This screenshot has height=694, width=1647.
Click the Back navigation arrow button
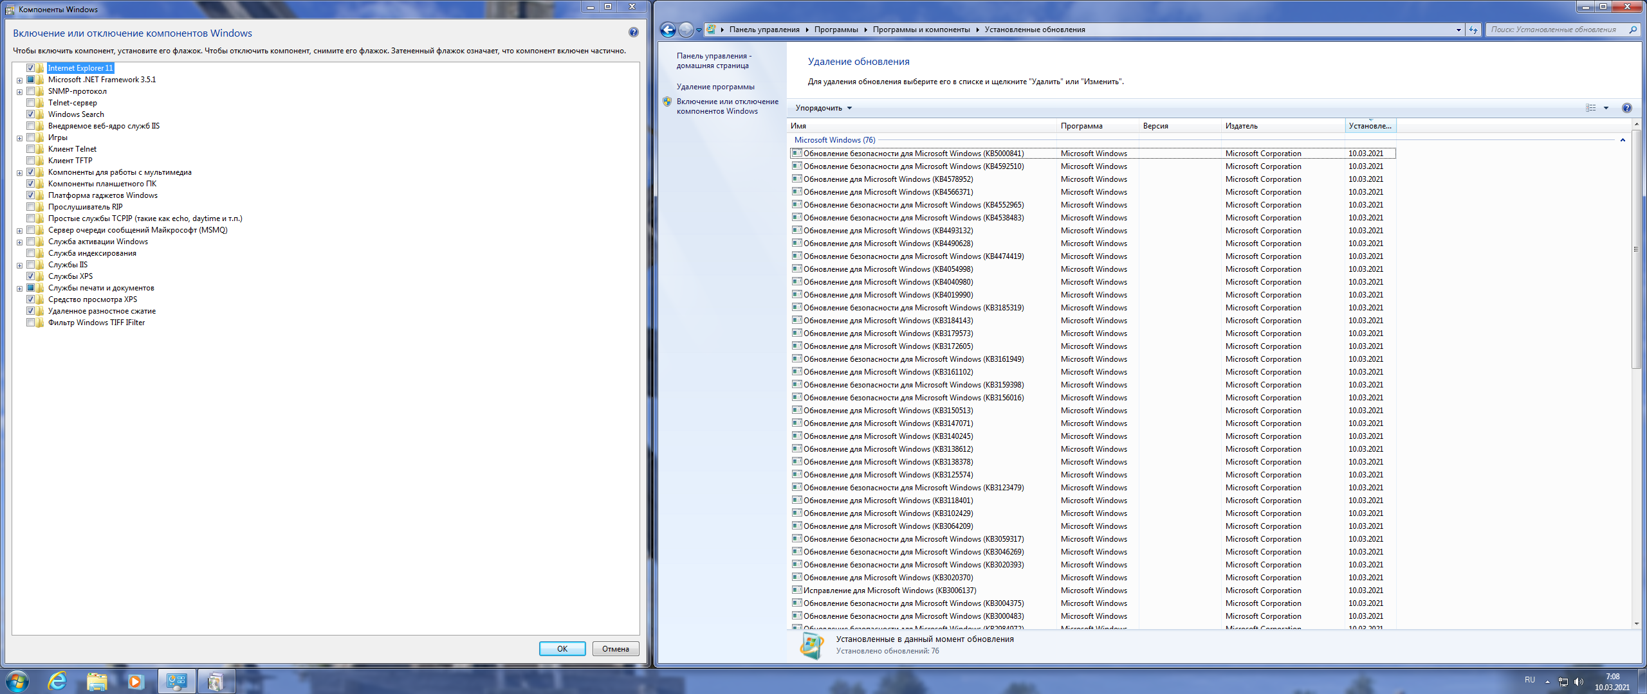668,30
